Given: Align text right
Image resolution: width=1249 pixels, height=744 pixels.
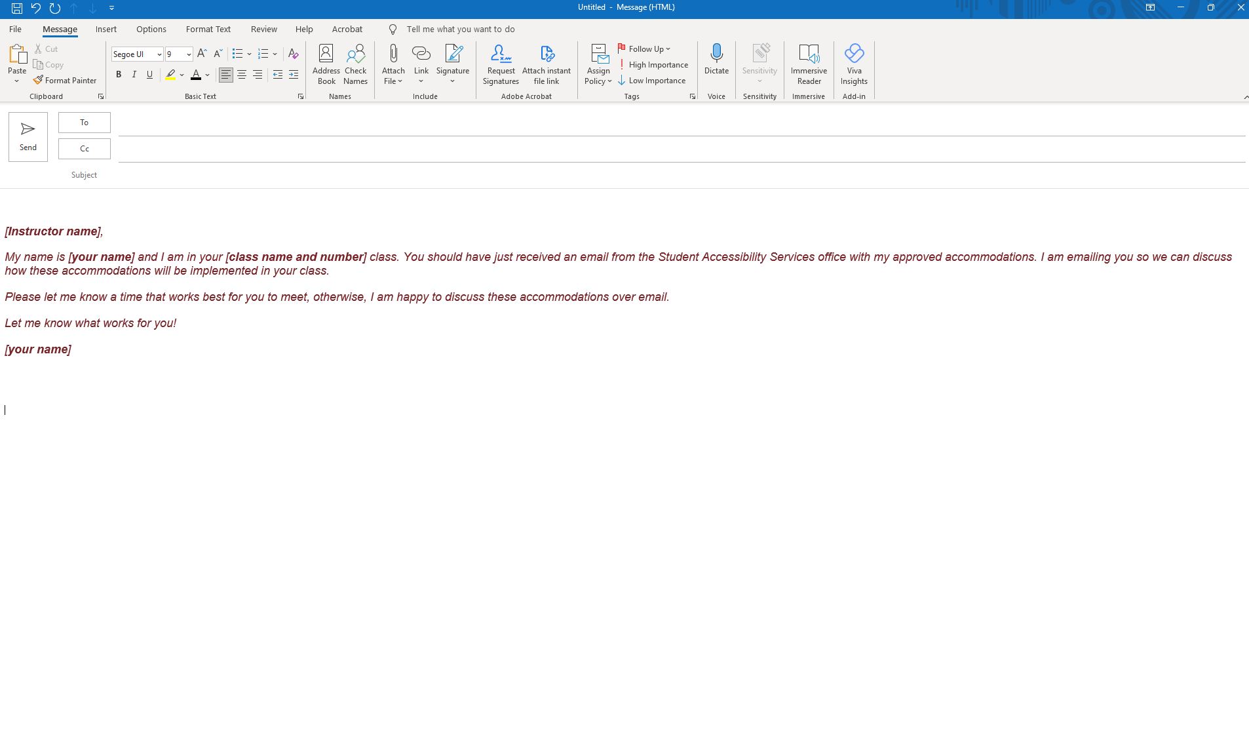Looking at the screenshot, I should tap(258, 75).
